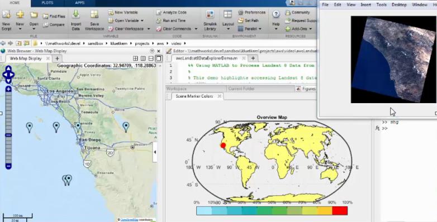This screenshot has width=437, height=222.
Task: Click the map zoom level slider handle
Action: [x=8, y=135]
